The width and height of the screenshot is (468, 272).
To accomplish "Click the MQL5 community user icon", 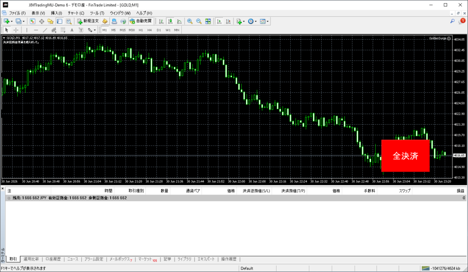I will (x=114, y=21).
